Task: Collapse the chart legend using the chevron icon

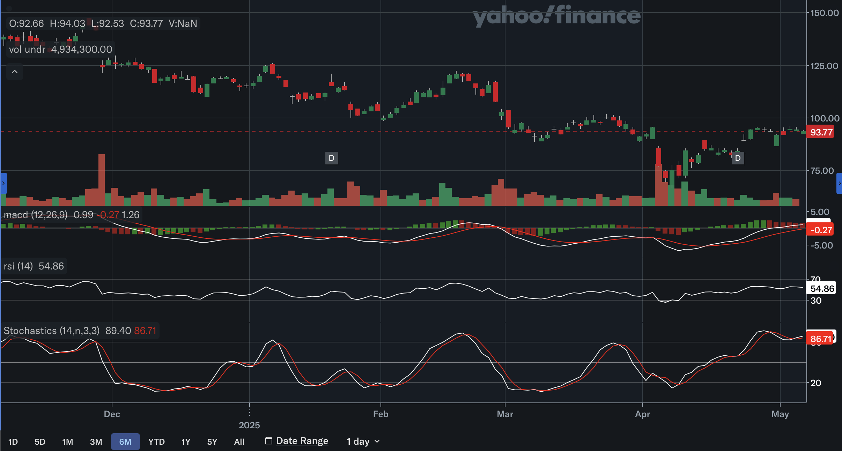Action: pos(14,72)
